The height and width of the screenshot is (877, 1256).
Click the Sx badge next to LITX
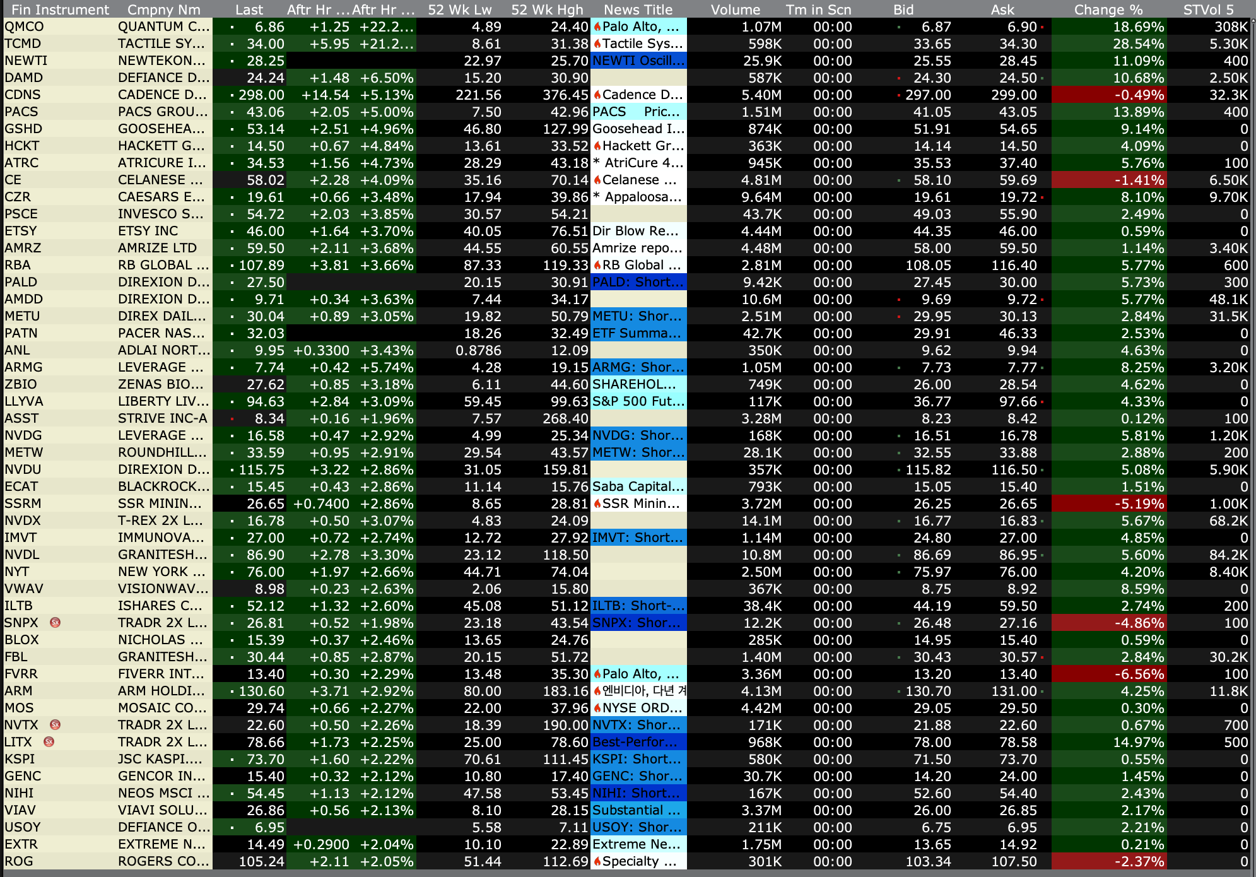point(49,742)
